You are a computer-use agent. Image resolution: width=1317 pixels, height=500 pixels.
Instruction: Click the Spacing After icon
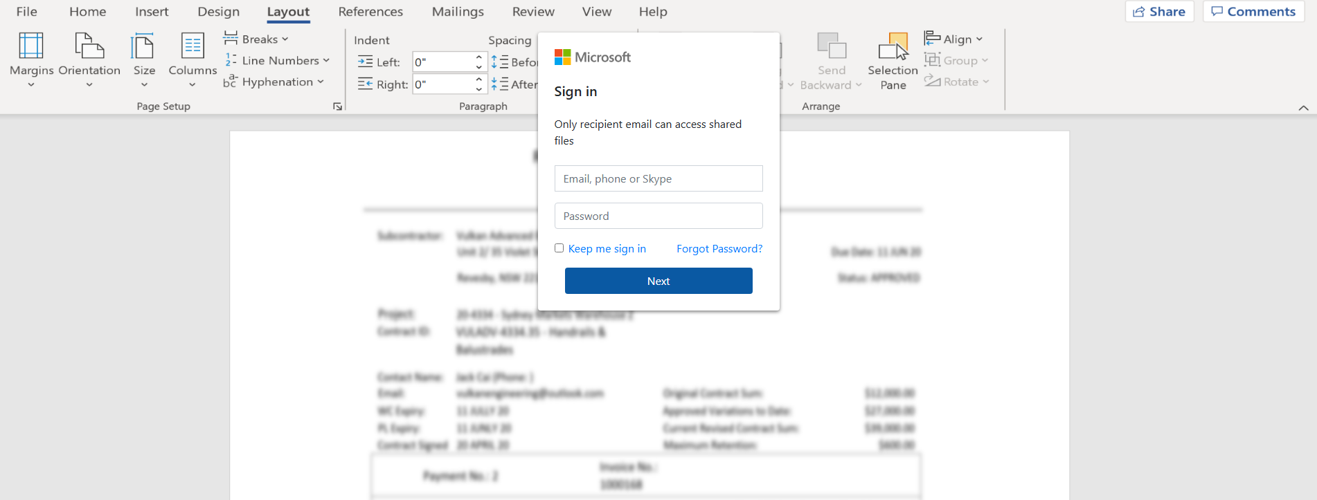500,84
